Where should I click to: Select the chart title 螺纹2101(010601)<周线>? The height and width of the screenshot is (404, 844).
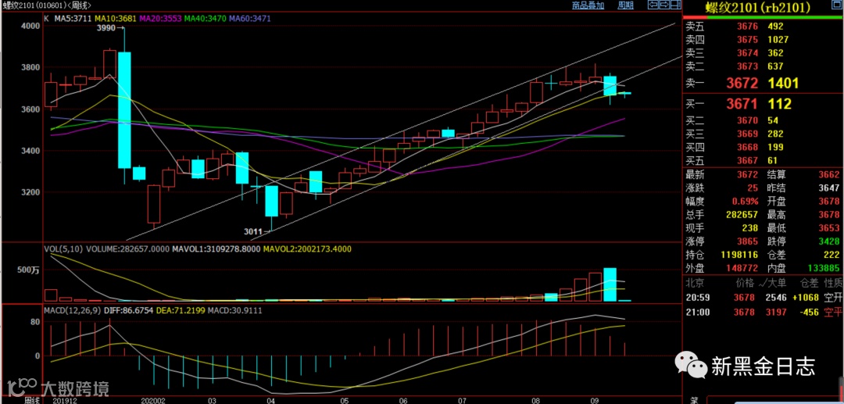tap(46, 5)
